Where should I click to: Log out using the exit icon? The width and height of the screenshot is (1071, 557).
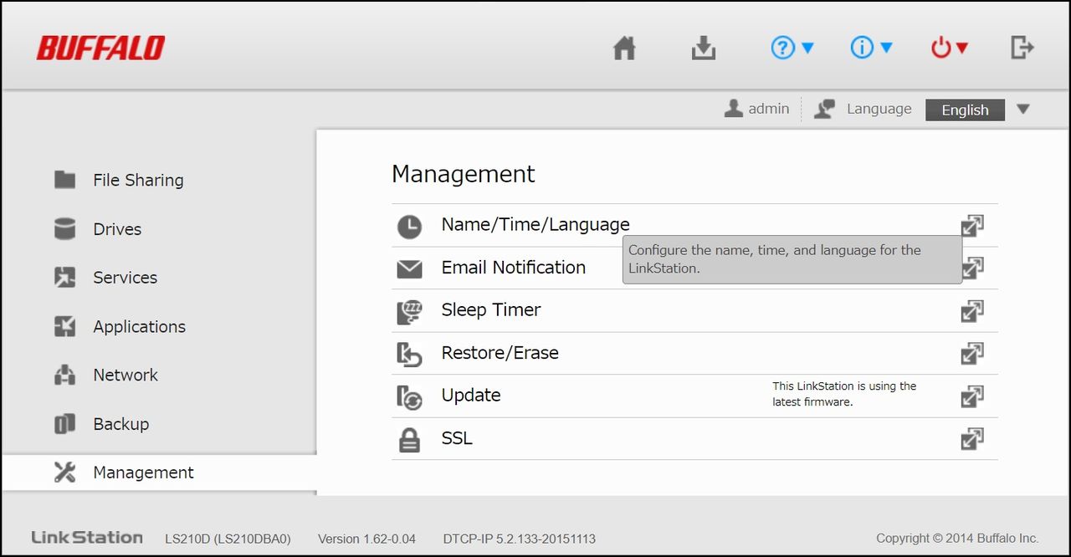point(1022,48)
